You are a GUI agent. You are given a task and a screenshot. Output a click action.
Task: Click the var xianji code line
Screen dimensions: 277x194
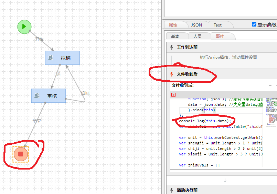(x=221, y=154)
